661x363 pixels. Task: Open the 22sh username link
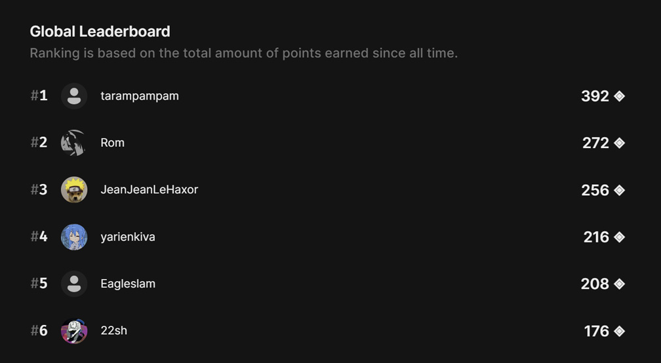[113, 331]
